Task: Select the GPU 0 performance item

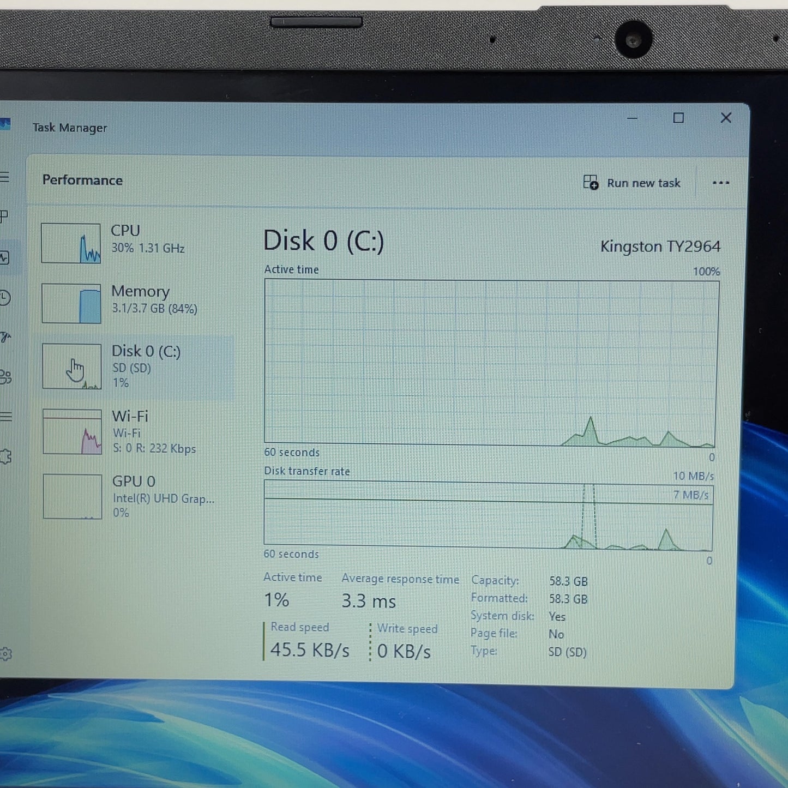Action: coord(136,496)
